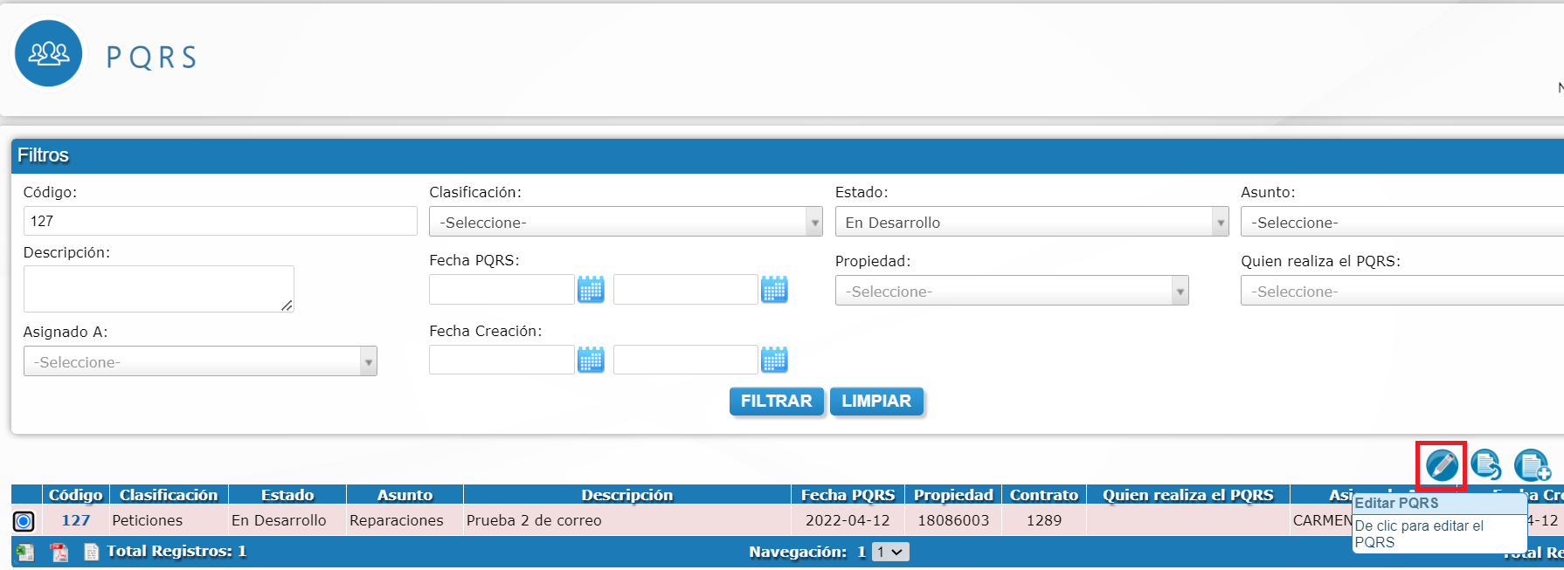Click the PQRS people logo icon
This screenshot has width=1564, height=570.
[x=49, y=54]
